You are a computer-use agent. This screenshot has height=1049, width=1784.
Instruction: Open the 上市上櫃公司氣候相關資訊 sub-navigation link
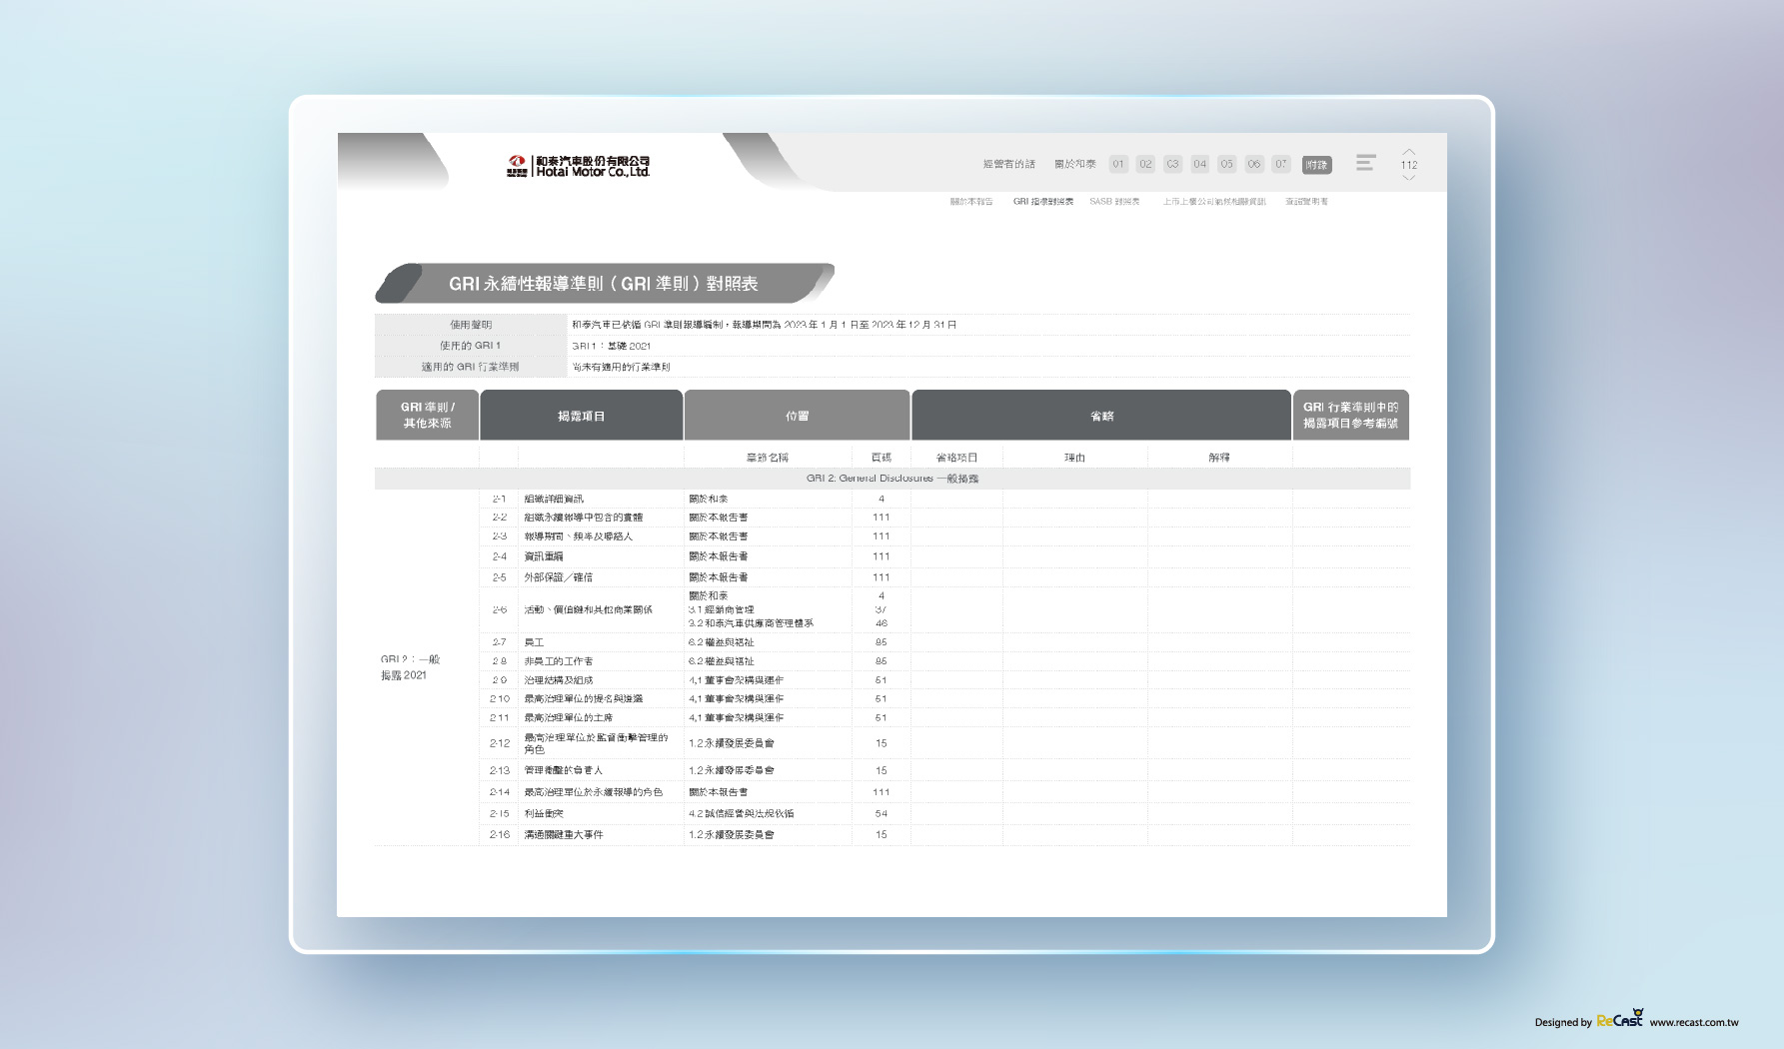tap(1213, 202)
